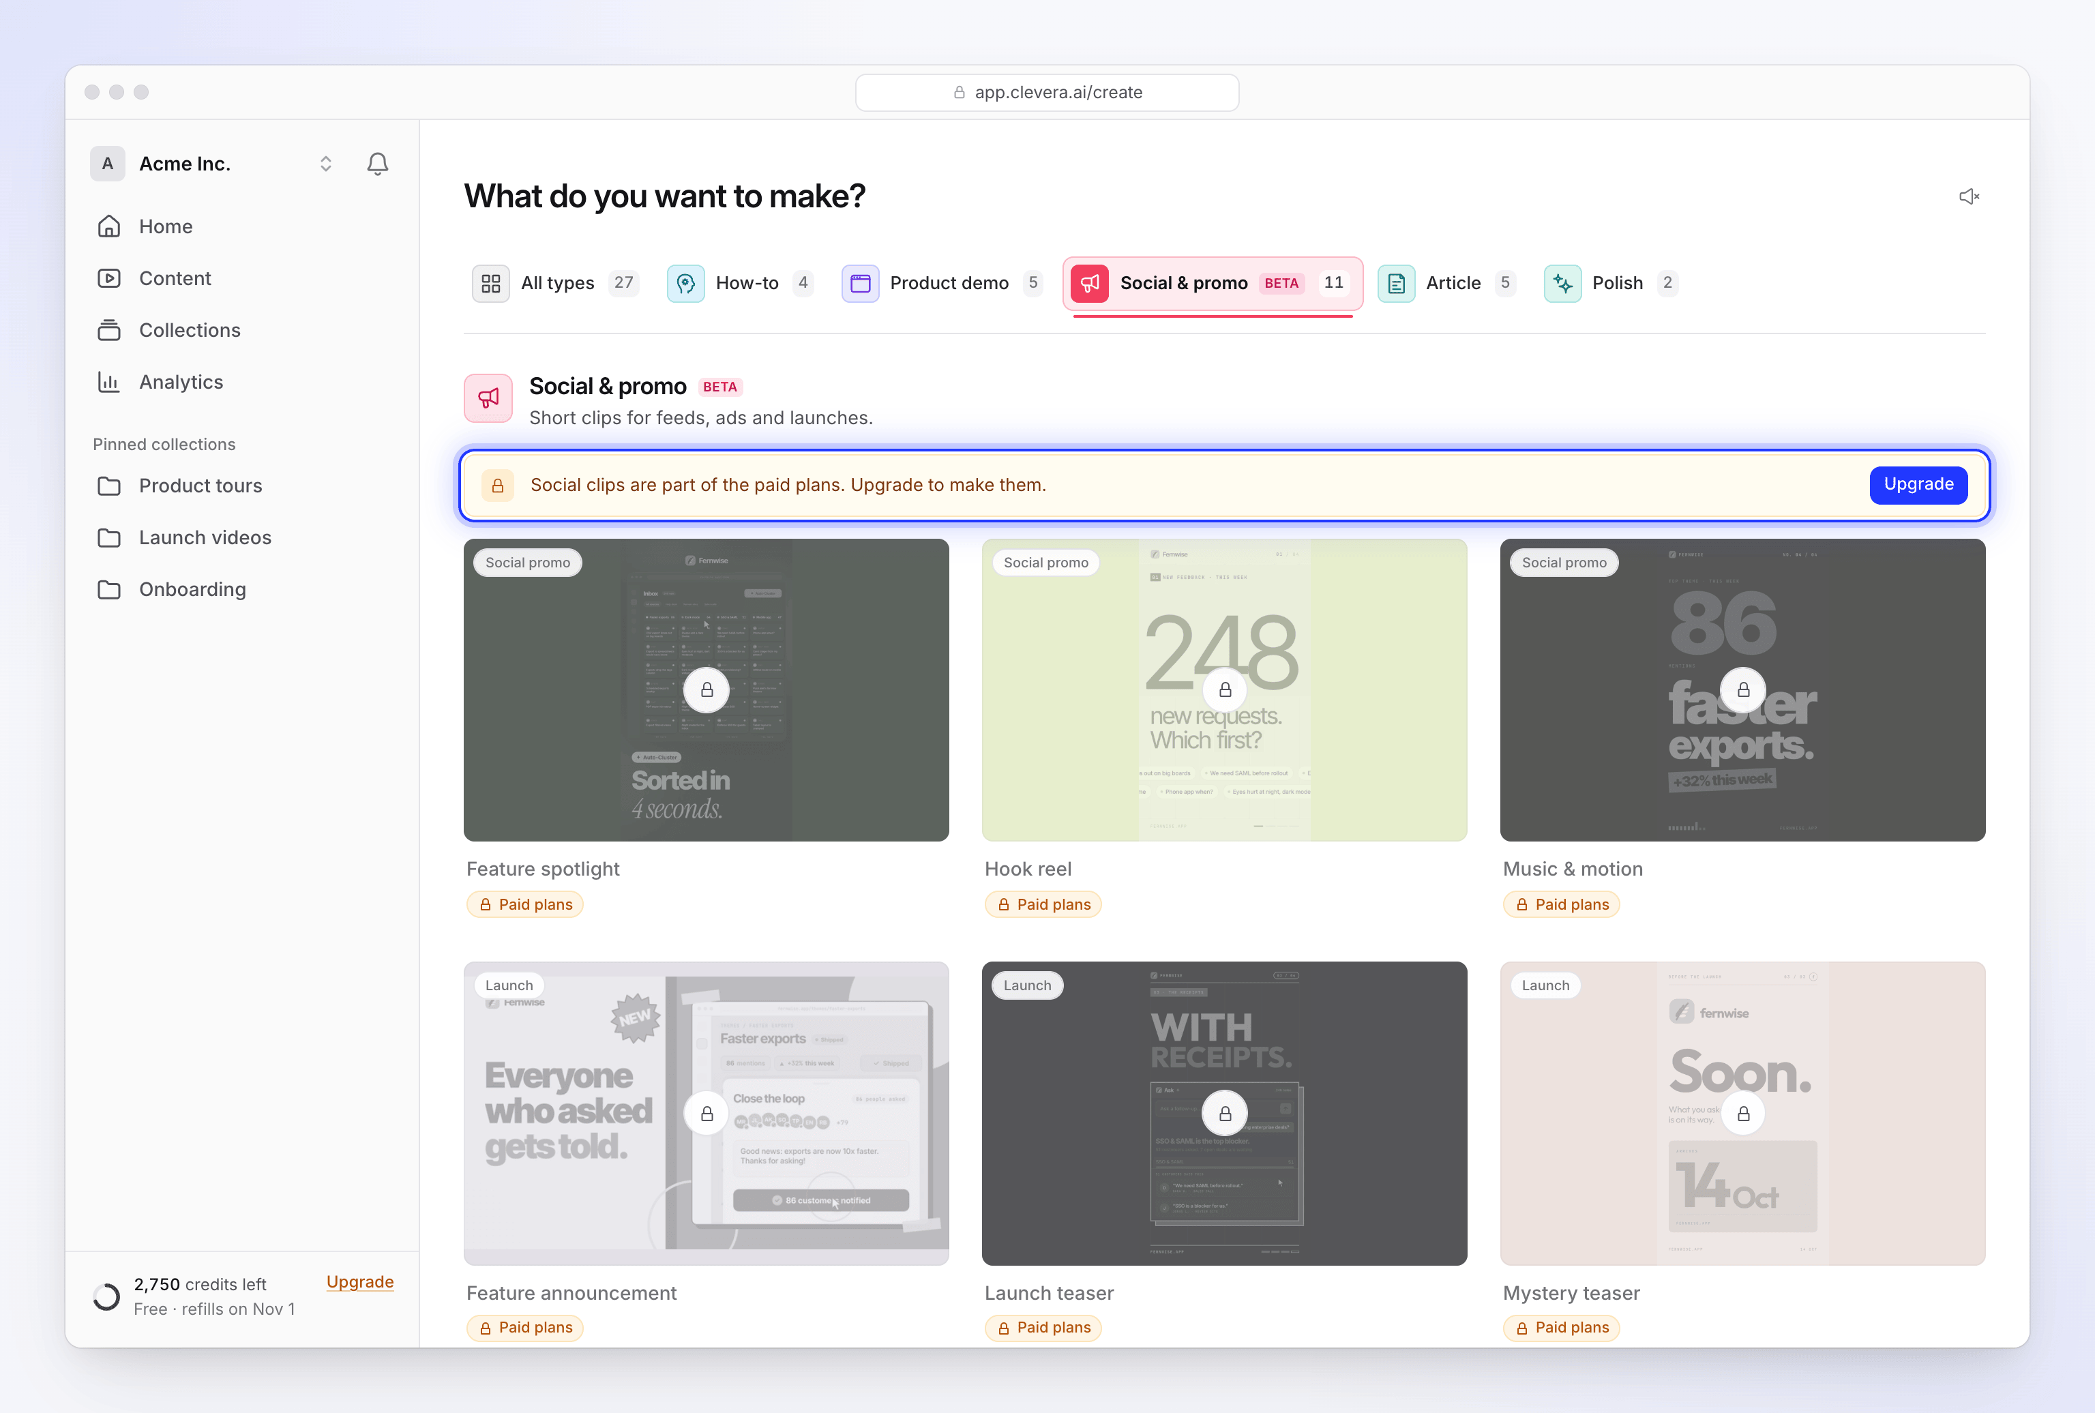Open Analytics in sidebar
This screenshot has height=1413, width=2095.
point(241,382)
